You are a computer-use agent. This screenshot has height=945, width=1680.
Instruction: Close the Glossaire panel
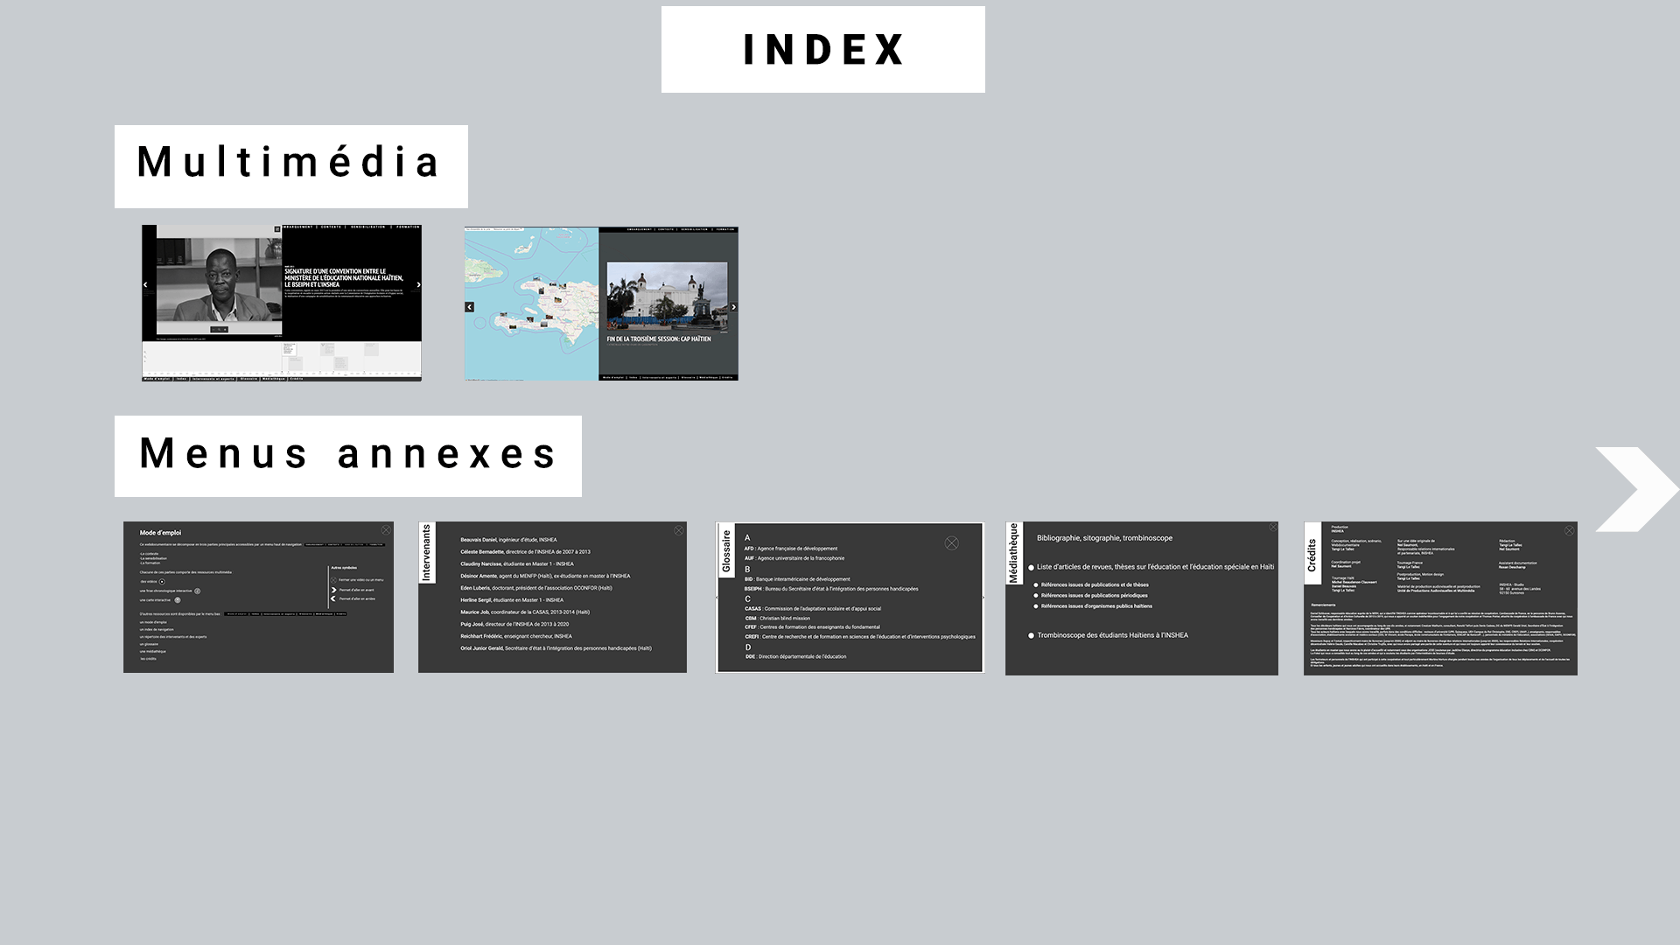[x=951, y=543]
